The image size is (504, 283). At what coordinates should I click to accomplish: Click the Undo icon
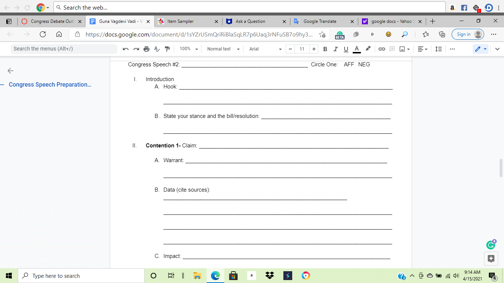(126, 49)
